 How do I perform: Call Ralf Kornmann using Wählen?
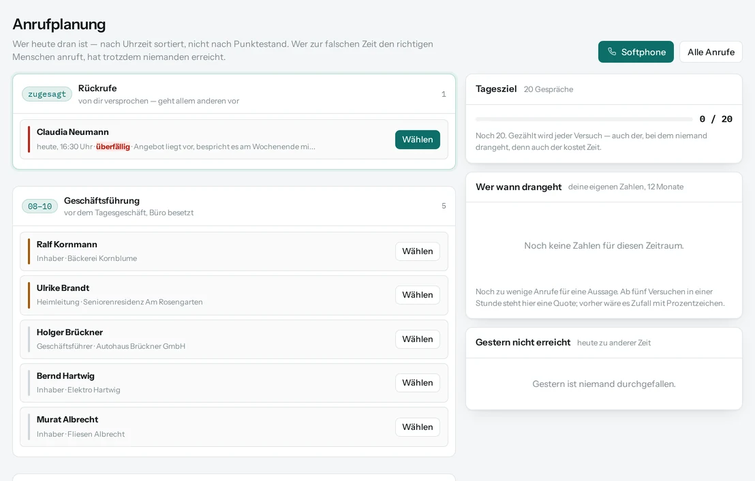418,251
